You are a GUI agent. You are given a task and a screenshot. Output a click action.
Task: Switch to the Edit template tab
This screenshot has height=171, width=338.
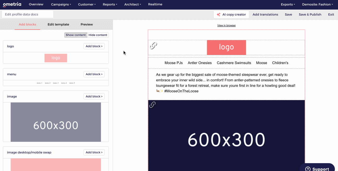pos(58,24)
